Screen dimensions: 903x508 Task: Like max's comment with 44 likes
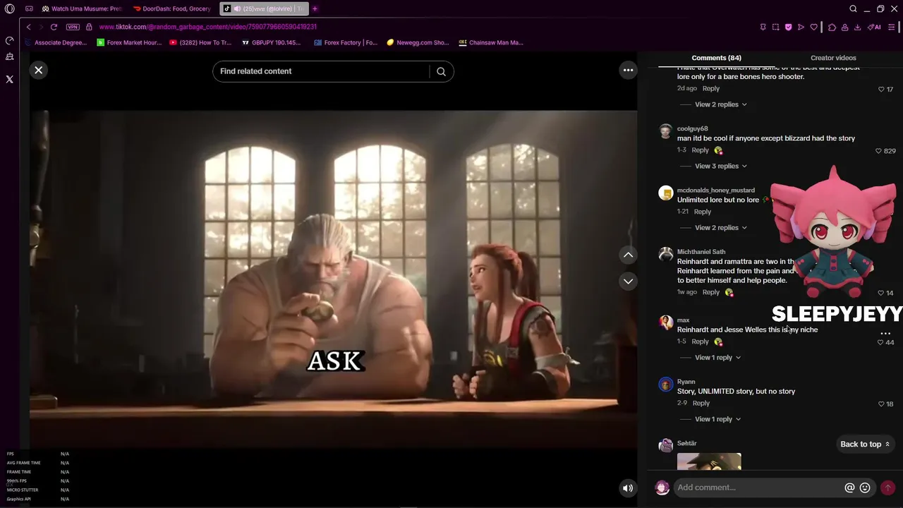[x=880, y=342]
